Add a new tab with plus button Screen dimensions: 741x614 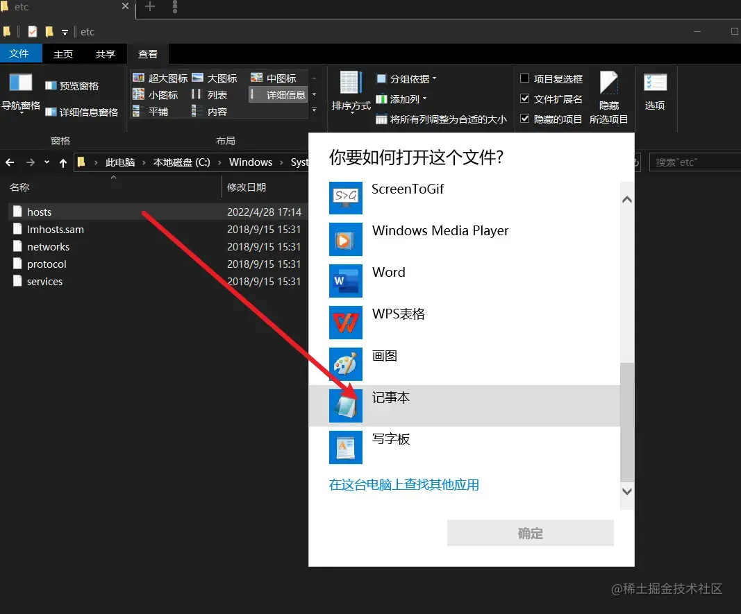click(150, 7)
